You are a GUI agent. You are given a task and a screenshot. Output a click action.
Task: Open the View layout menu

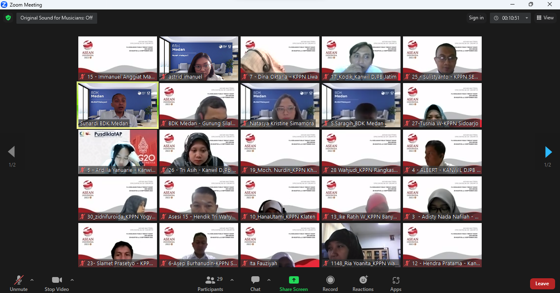(545, 18)
